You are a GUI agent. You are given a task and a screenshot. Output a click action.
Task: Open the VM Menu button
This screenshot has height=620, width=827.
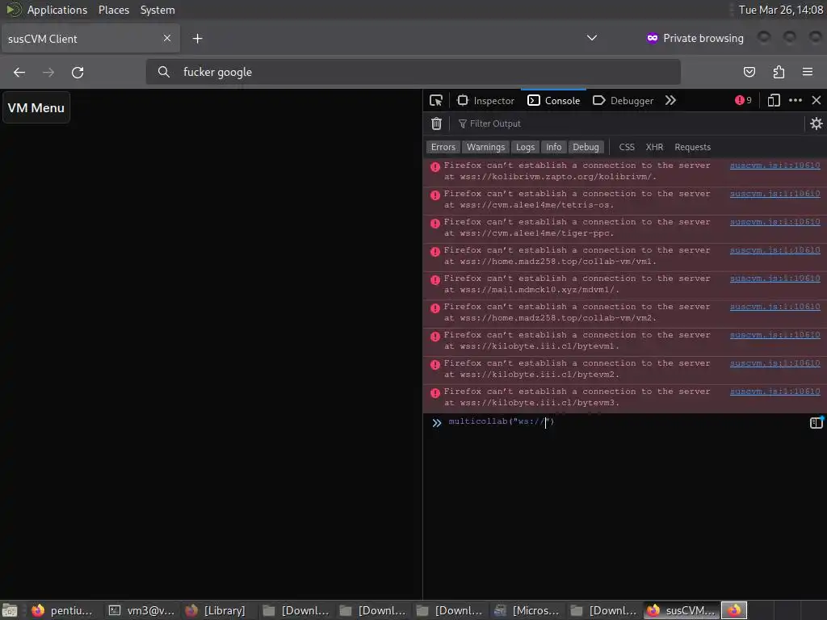[x=36, y=107]
